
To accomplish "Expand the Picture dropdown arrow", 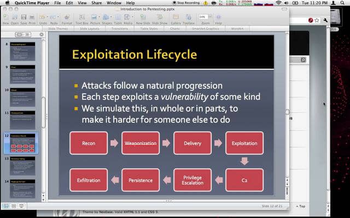I will [x=100, y=17].
